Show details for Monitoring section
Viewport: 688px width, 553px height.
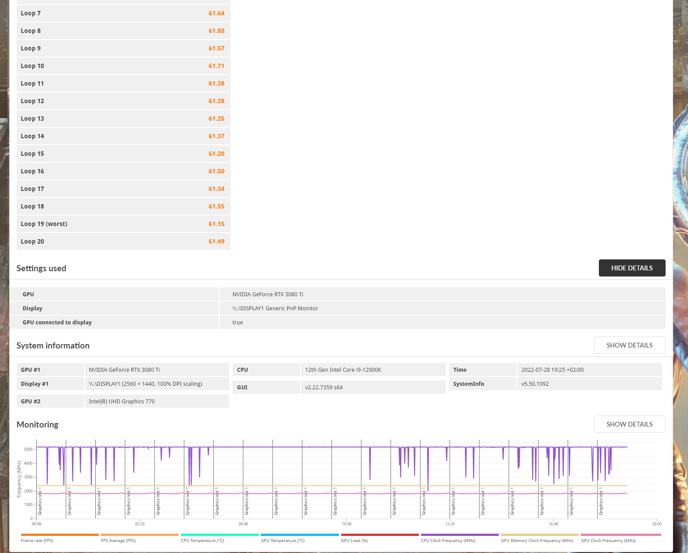coord(630,424)
